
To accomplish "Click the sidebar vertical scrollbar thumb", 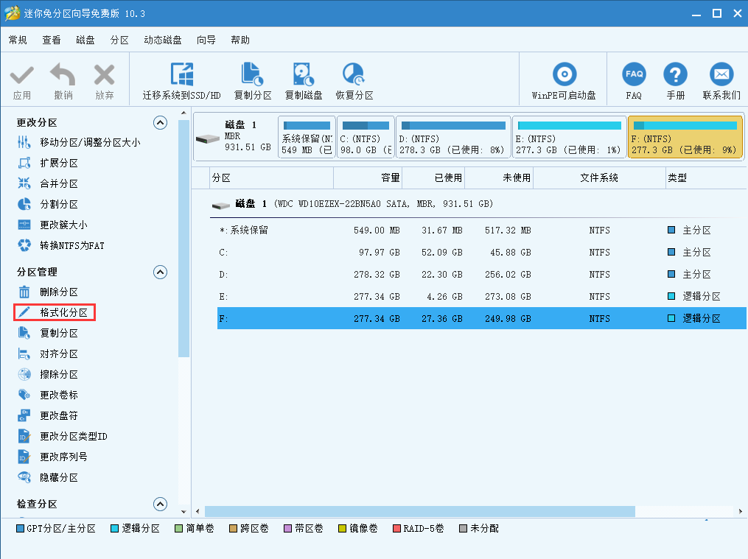I will point(183,239).
